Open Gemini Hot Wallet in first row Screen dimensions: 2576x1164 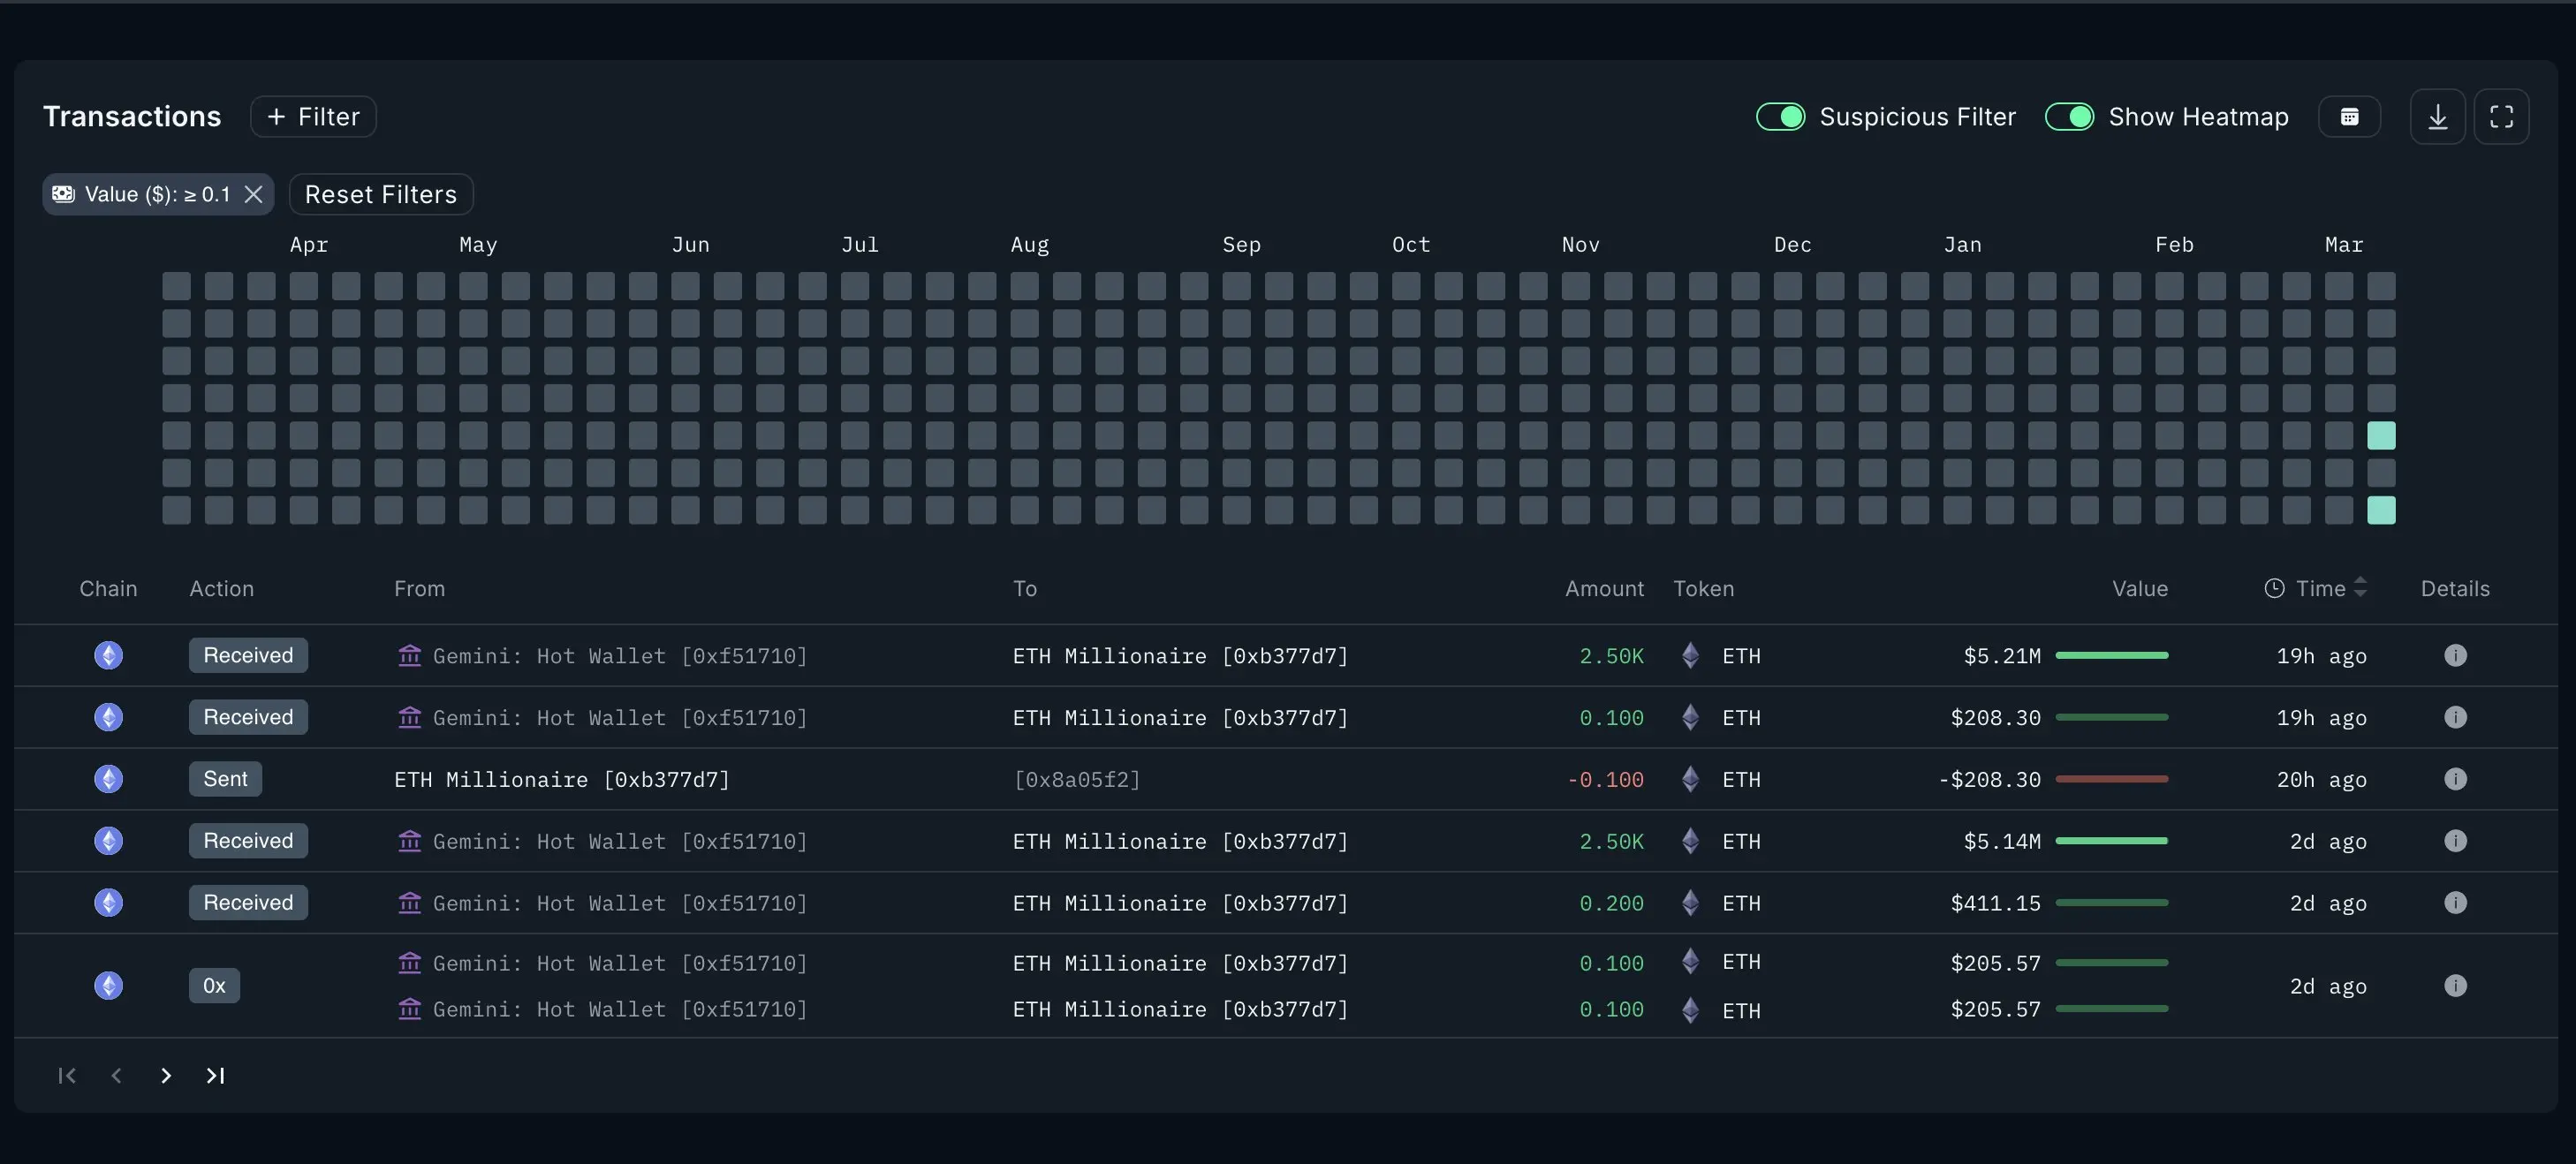click(619, 656)
